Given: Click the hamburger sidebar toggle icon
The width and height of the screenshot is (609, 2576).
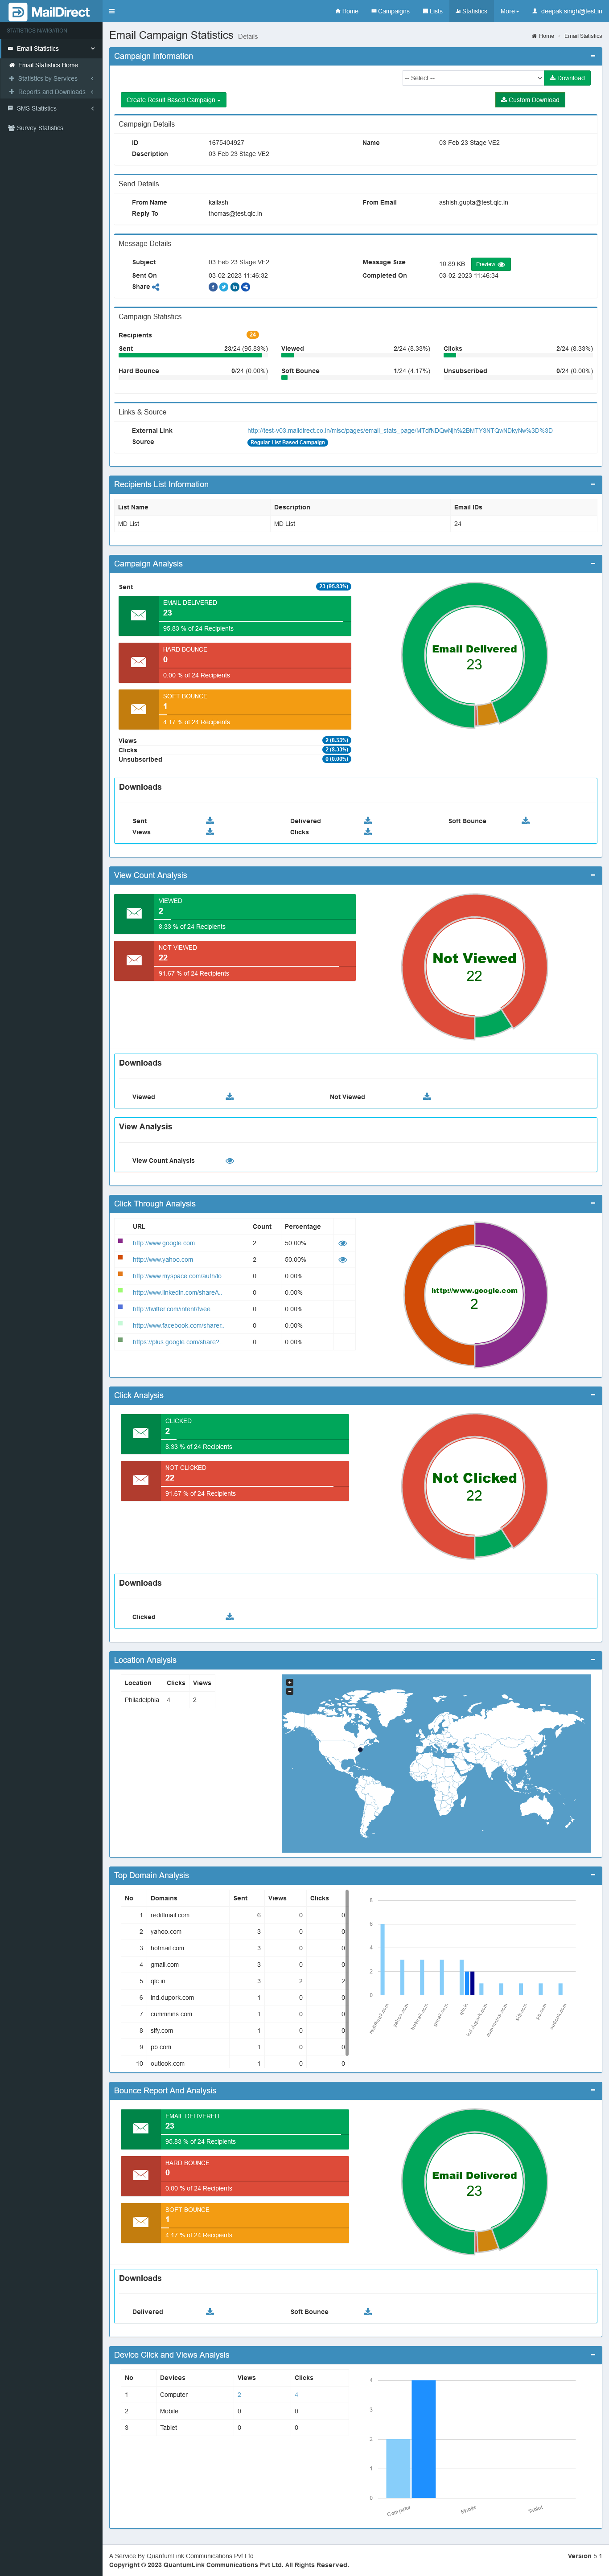Looking at the screenshot, I should (x=111, y=11).
